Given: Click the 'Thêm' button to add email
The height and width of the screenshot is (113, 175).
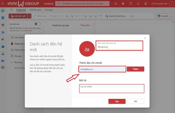Looking at the screenshot, I should (135, 69).
